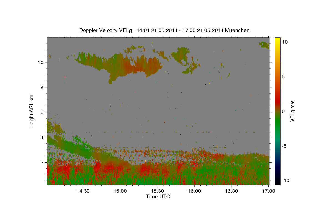Click the 'Height AGL km' axis label
The width and height of the screenshot is (333, 222).
32,111
